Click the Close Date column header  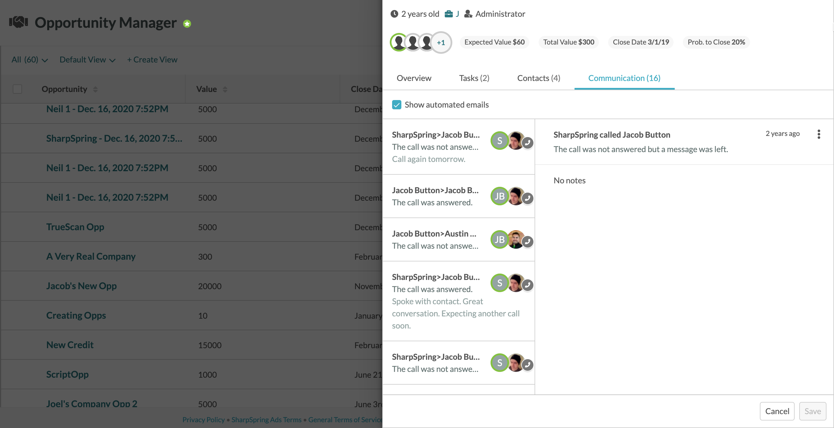367,89
